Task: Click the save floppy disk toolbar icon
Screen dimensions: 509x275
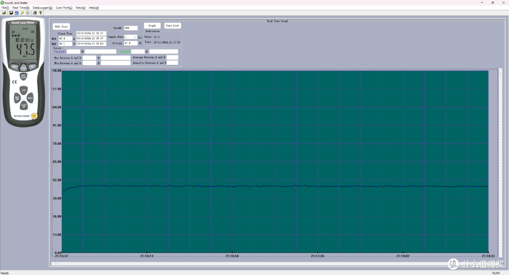Action: (x=11, y=13)
